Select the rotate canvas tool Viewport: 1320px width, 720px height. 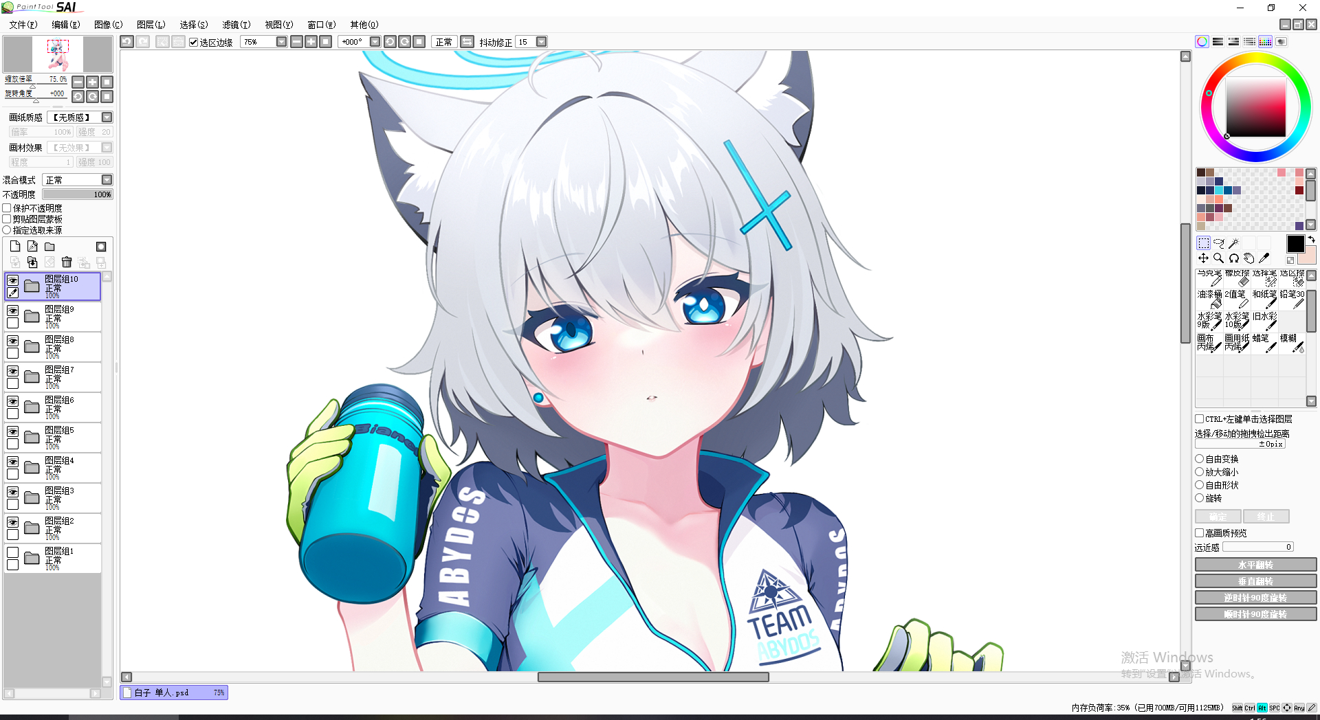coord(1233,258)
